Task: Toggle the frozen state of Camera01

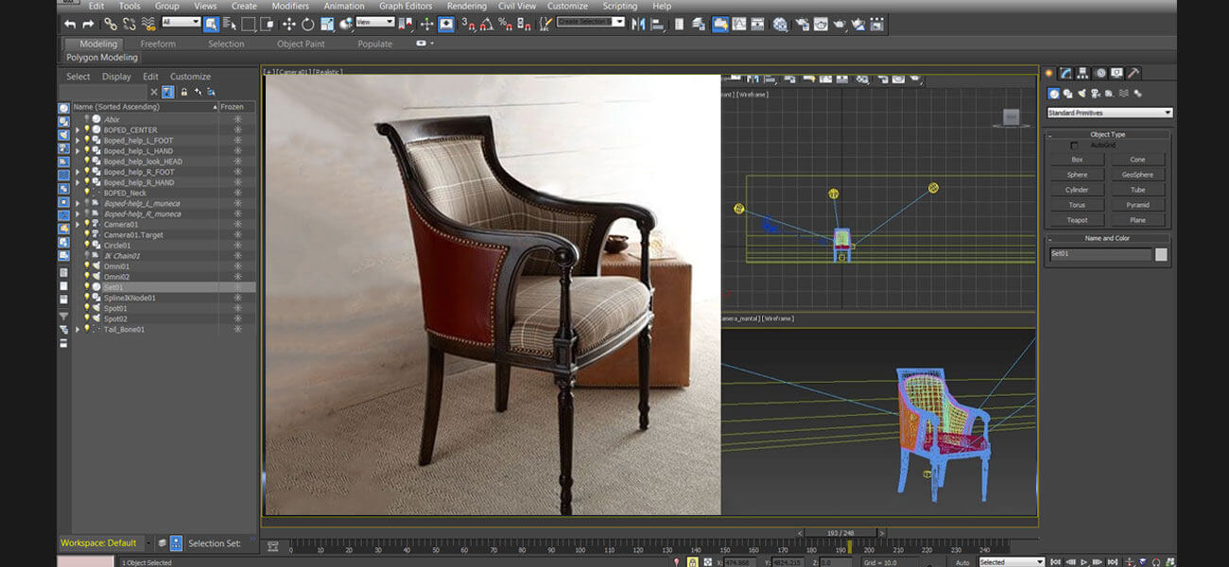Action: coord(237,225)
